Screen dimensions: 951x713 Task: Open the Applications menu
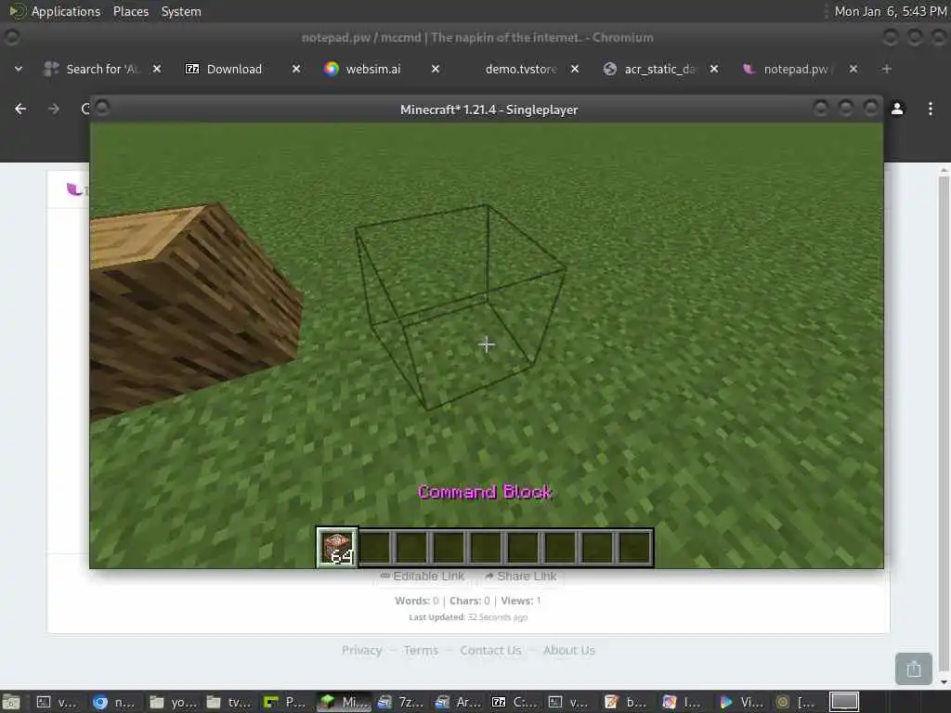[55, 11]
